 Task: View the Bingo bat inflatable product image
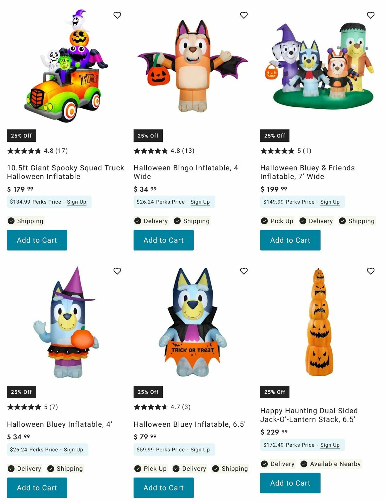pyautogui.click(x=192, y=66)
